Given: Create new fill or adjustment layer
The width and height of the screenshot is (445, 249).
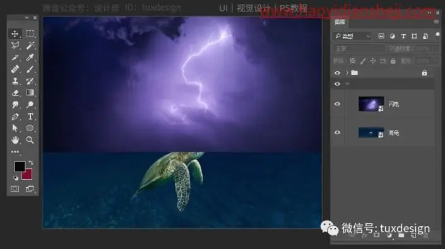Looking at the screenshot, I should [389, 235].
